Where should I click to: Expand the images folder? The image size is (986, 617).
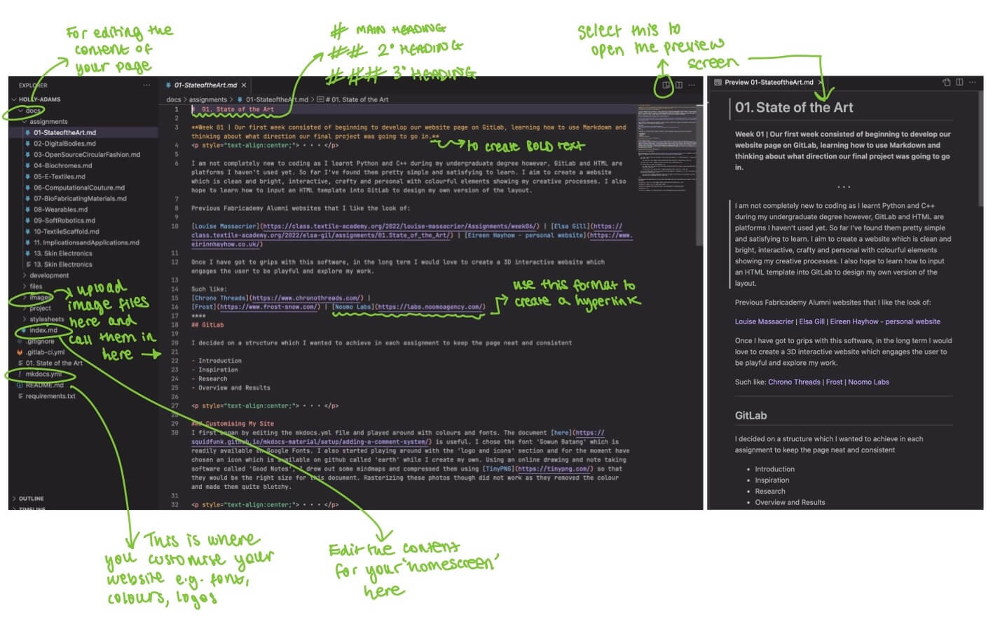pos(39,298)
